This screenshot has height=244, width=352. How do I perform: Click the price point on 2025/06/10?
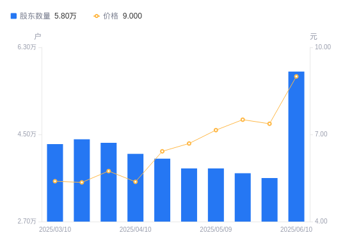pos(296,77)
